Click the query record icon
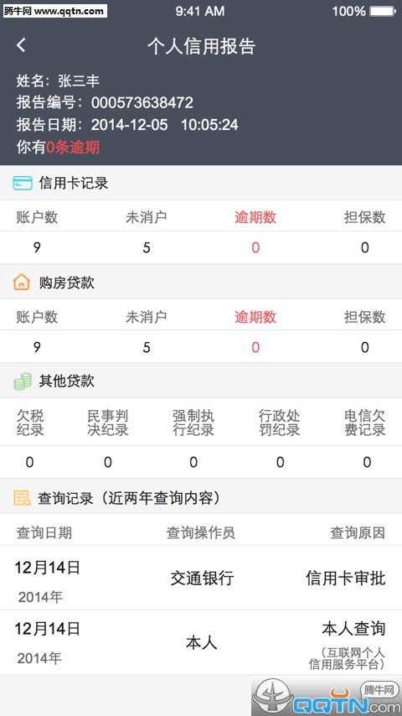 (22, 497)
